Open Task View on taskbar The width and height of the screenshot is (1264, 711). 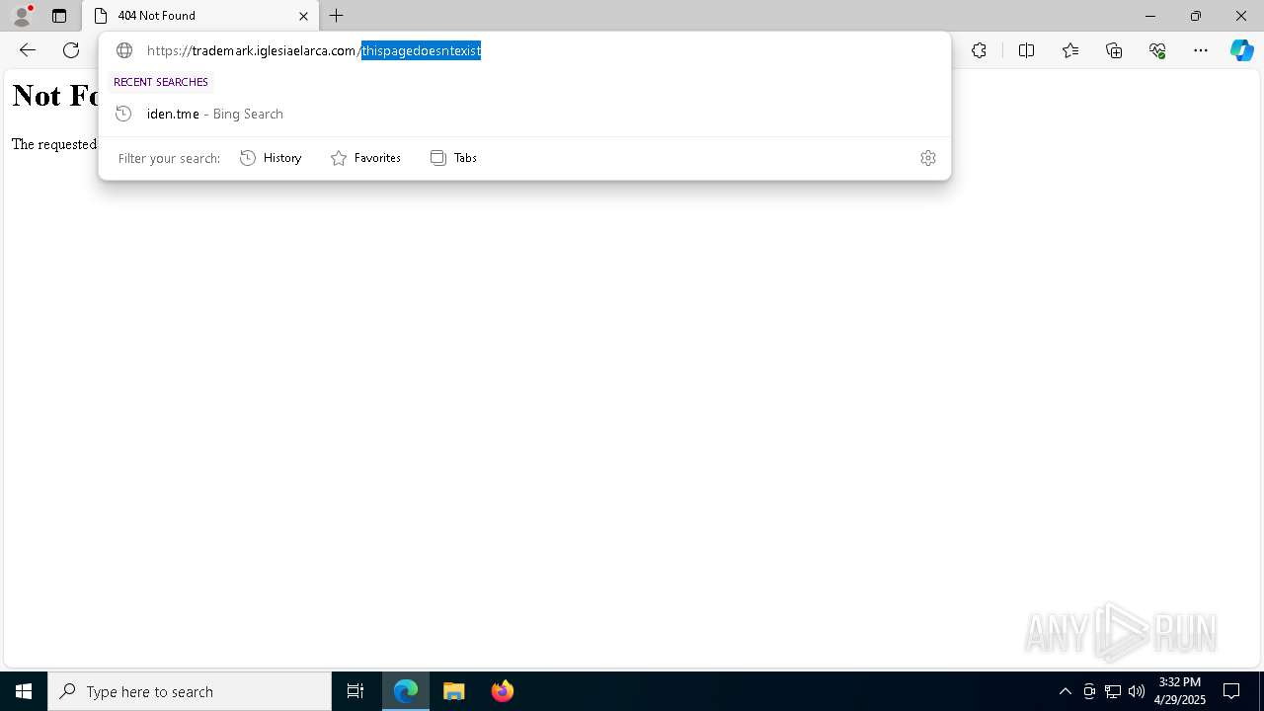pos(355,691)
